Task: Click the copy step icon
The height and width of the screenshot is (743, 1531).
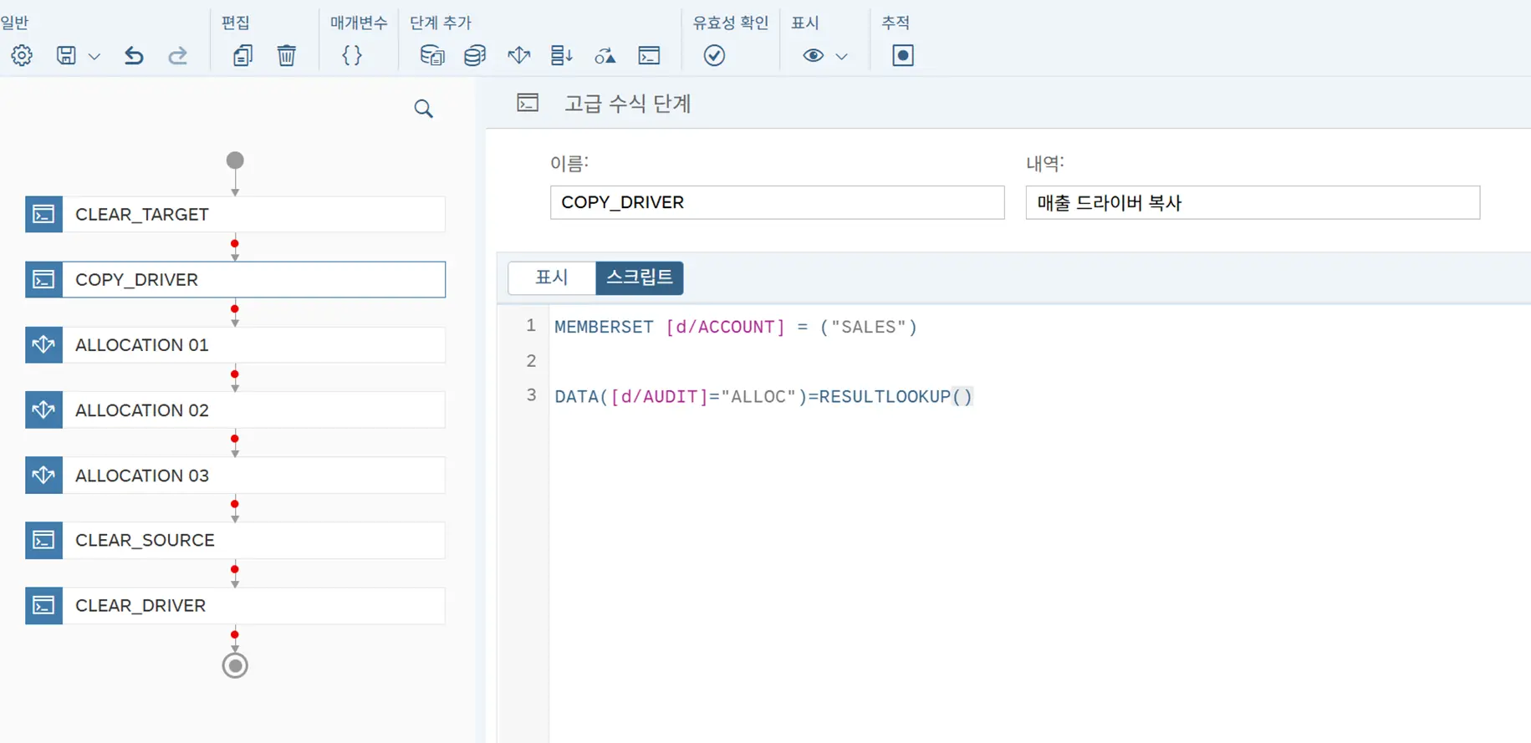Action: tap(242, 56)
